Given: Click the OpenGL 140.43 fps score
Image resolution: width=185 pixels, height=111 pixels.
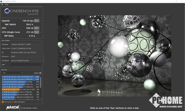Looking at the screenshot, I should [x=28, y=21].
